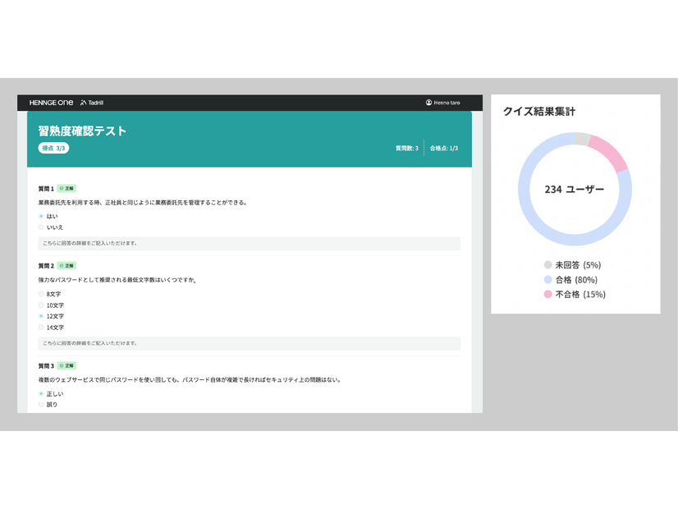The height and width of the screenshot is (509, 678).
Task: Select the 8文字 radio option
Action: [x=41, y=293]
